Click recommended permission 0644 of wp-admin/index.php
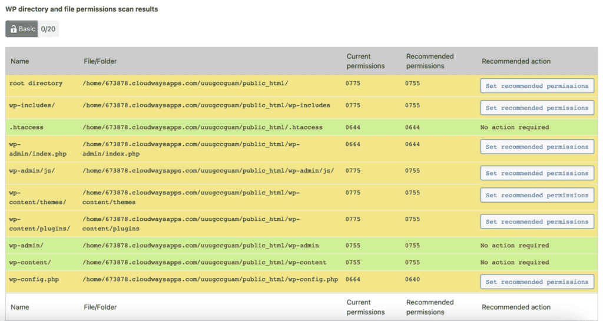The height and width of the screenshot is (321, 603). coord(412,144)
